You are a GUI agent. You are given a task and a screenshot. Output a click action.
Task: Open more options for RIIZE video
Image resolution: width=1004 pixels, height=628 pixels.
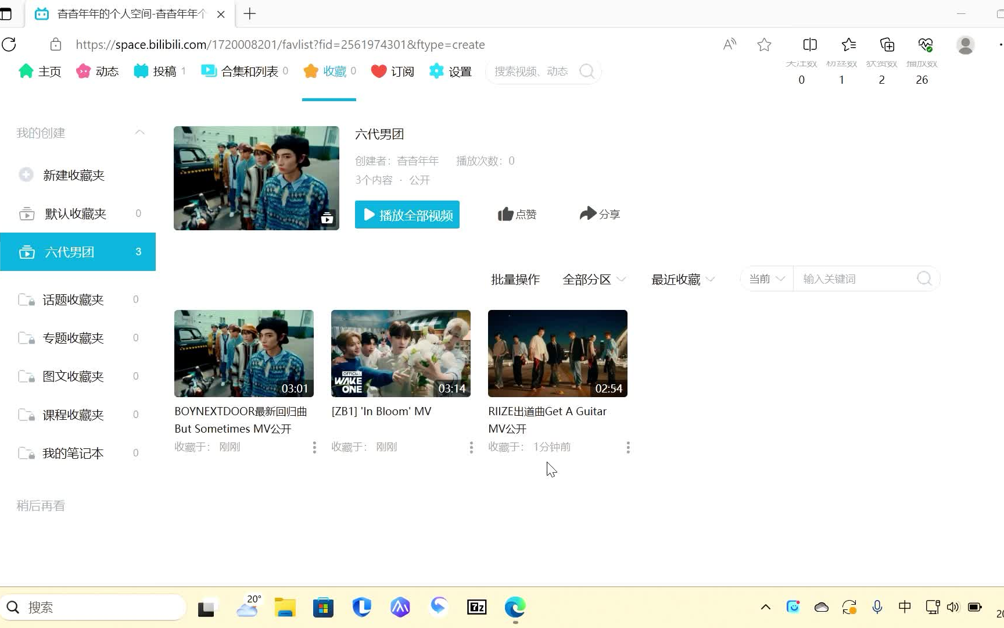628,447
